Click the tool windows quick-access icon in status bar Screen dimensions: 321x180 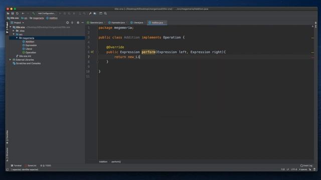(8, 169)
